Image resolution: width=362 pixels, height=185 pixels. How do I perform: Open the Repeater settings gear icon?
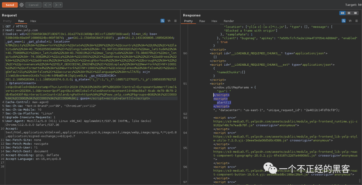(21, 5)
